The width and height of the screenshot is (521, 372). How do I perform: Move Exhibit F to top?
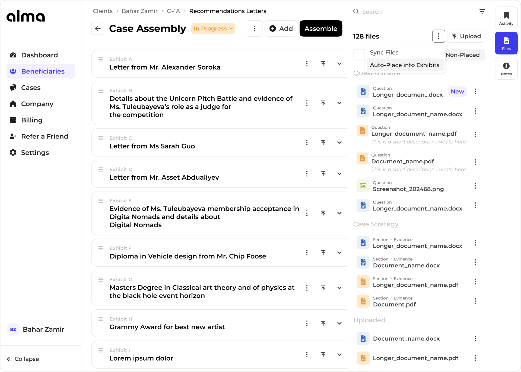(x=323, y=253)
